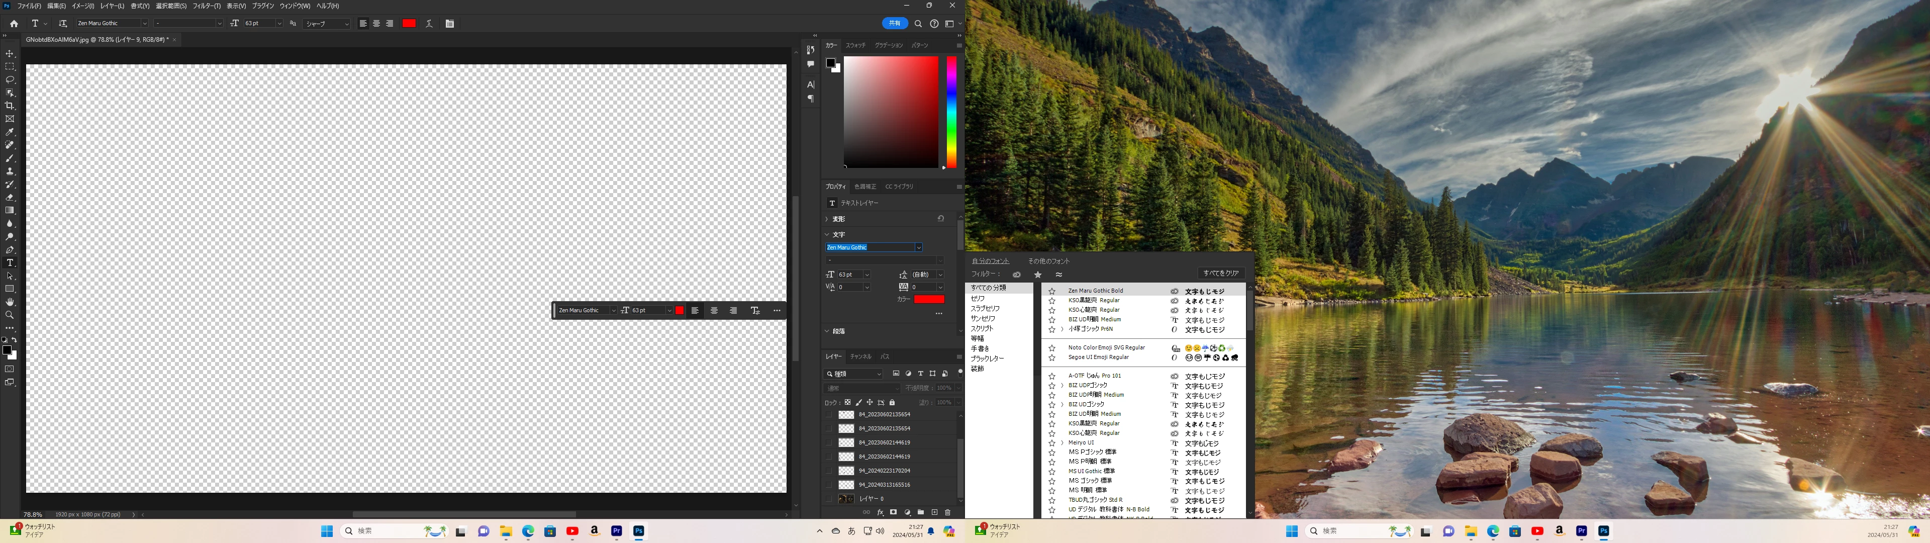Screen dimensions: 1930x543
Task: Select the Crop tool in toolbar
Action: (10, 106)
